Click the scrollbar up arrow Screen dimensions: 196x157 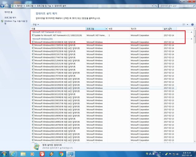pyautogui.click(x=195, y=29)
